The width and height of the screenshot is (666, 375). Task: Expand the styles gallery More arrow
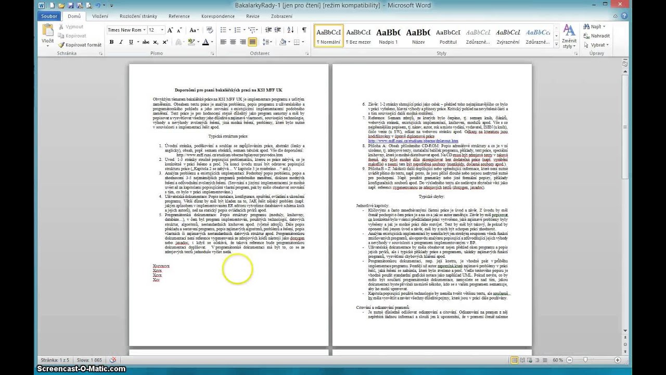556,44
